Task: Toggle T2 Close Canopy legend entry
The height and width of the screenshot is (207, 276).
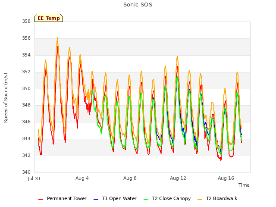Action: point(167,198)
